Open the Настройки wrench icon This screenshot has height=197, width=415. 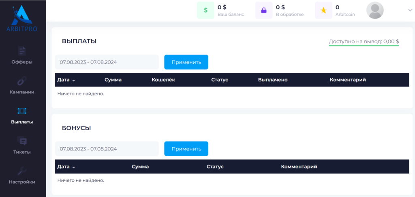[22, 171]
